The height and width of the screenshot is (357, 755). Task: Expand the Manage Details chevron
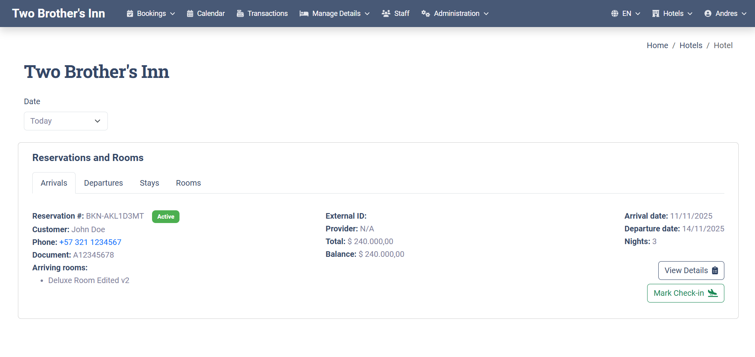367,14
